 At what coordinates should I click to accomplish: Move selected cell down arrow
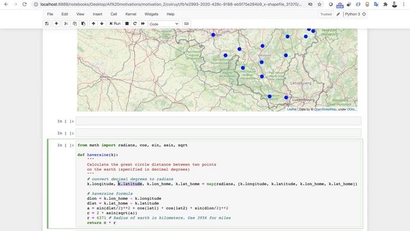pos(102,24)
